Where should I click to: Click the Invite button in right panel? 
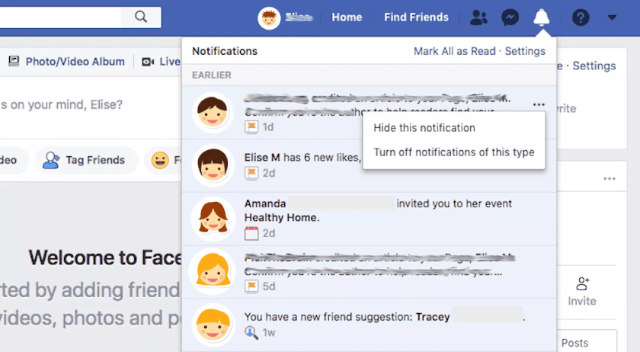[582, 292]
